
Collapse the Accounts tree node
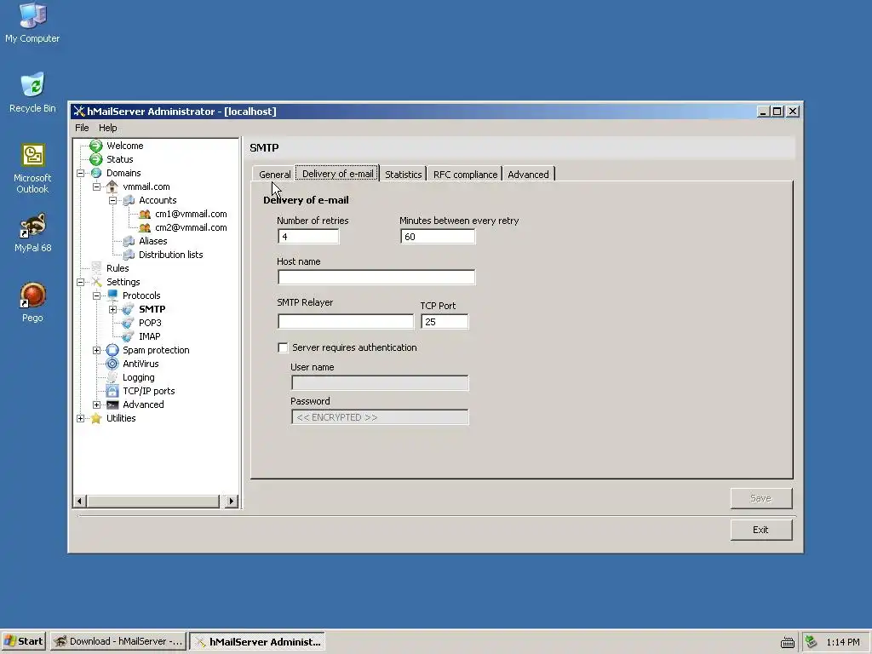113,200
